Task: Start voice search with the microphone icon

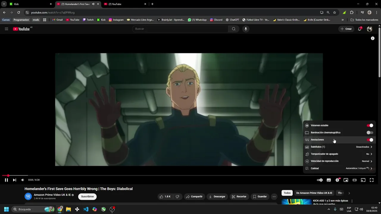Action: tap(246, 29)
